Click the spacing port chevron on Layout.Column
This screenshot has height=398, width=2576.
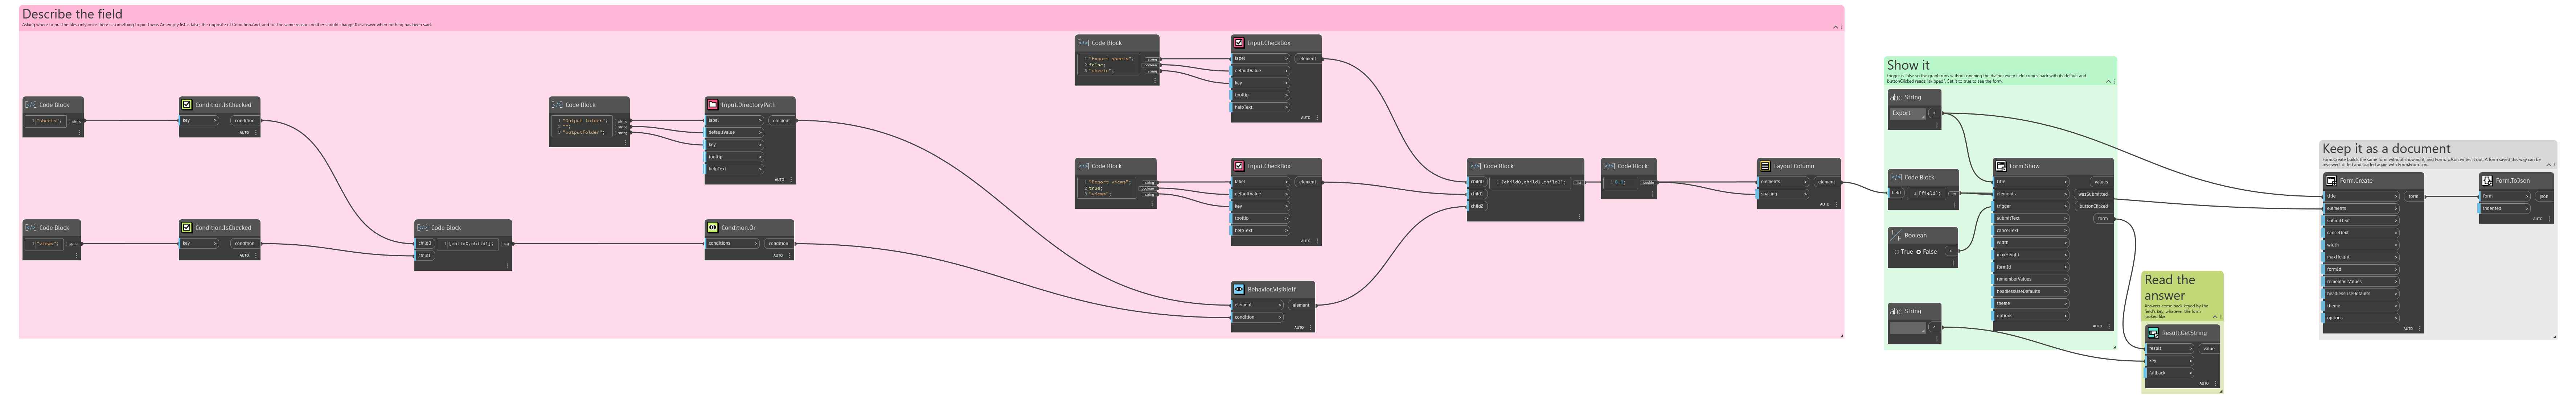1806,194
